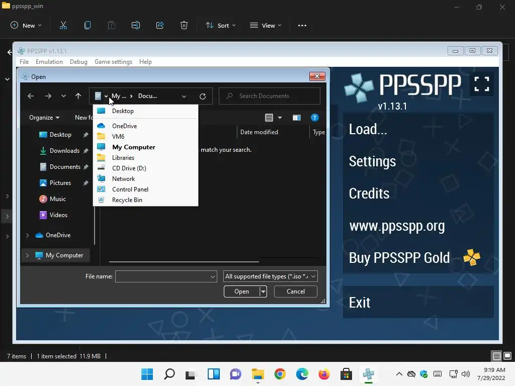Image resolution: width=515 pixels, height=386 pixels.
Task: Select Libraries in the location dropdown list
Action: [145, 157]
